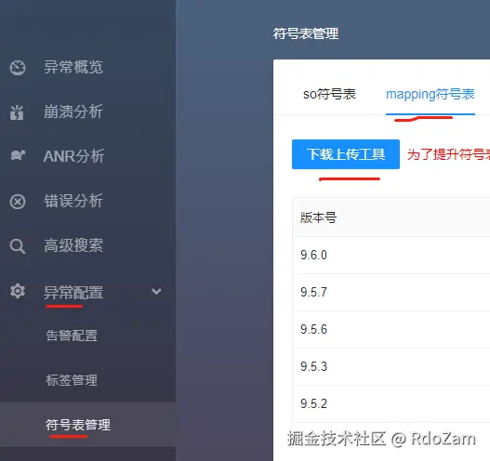
Task: Click the 下载上传工具 button
Action: [x=346, y=154]
